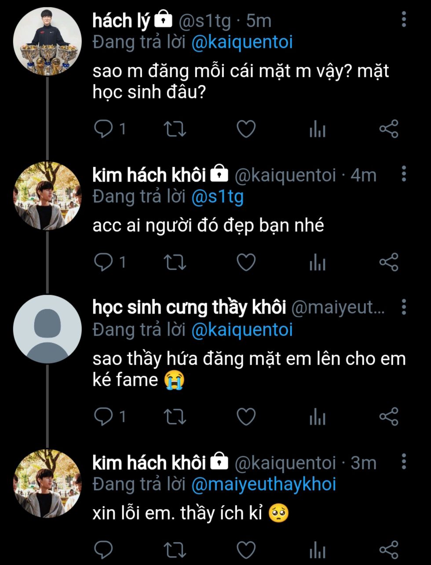Viewport: 431px width, 565px height.
Task: Retweet the 'ké fame' tweet
Action: pos(175,416)
